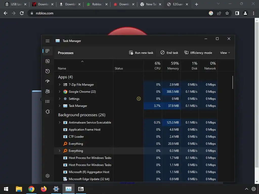Click the Efficiency mode button
This screenshot has height=194, width=259.
(x=198, y=53)
